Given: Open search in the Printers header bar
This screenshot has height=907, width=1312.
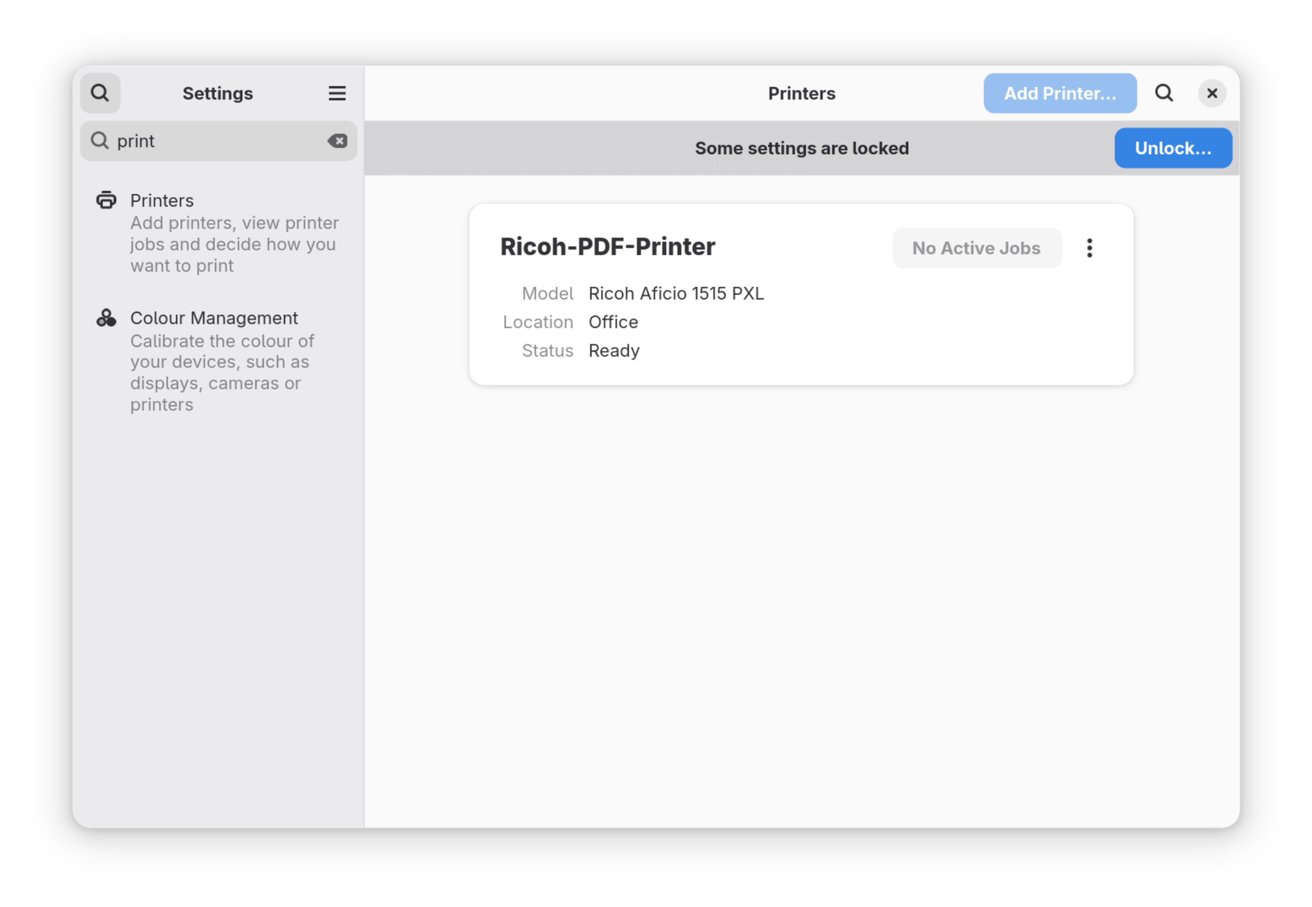Looking at the screenshot, I should point(1164,93).
